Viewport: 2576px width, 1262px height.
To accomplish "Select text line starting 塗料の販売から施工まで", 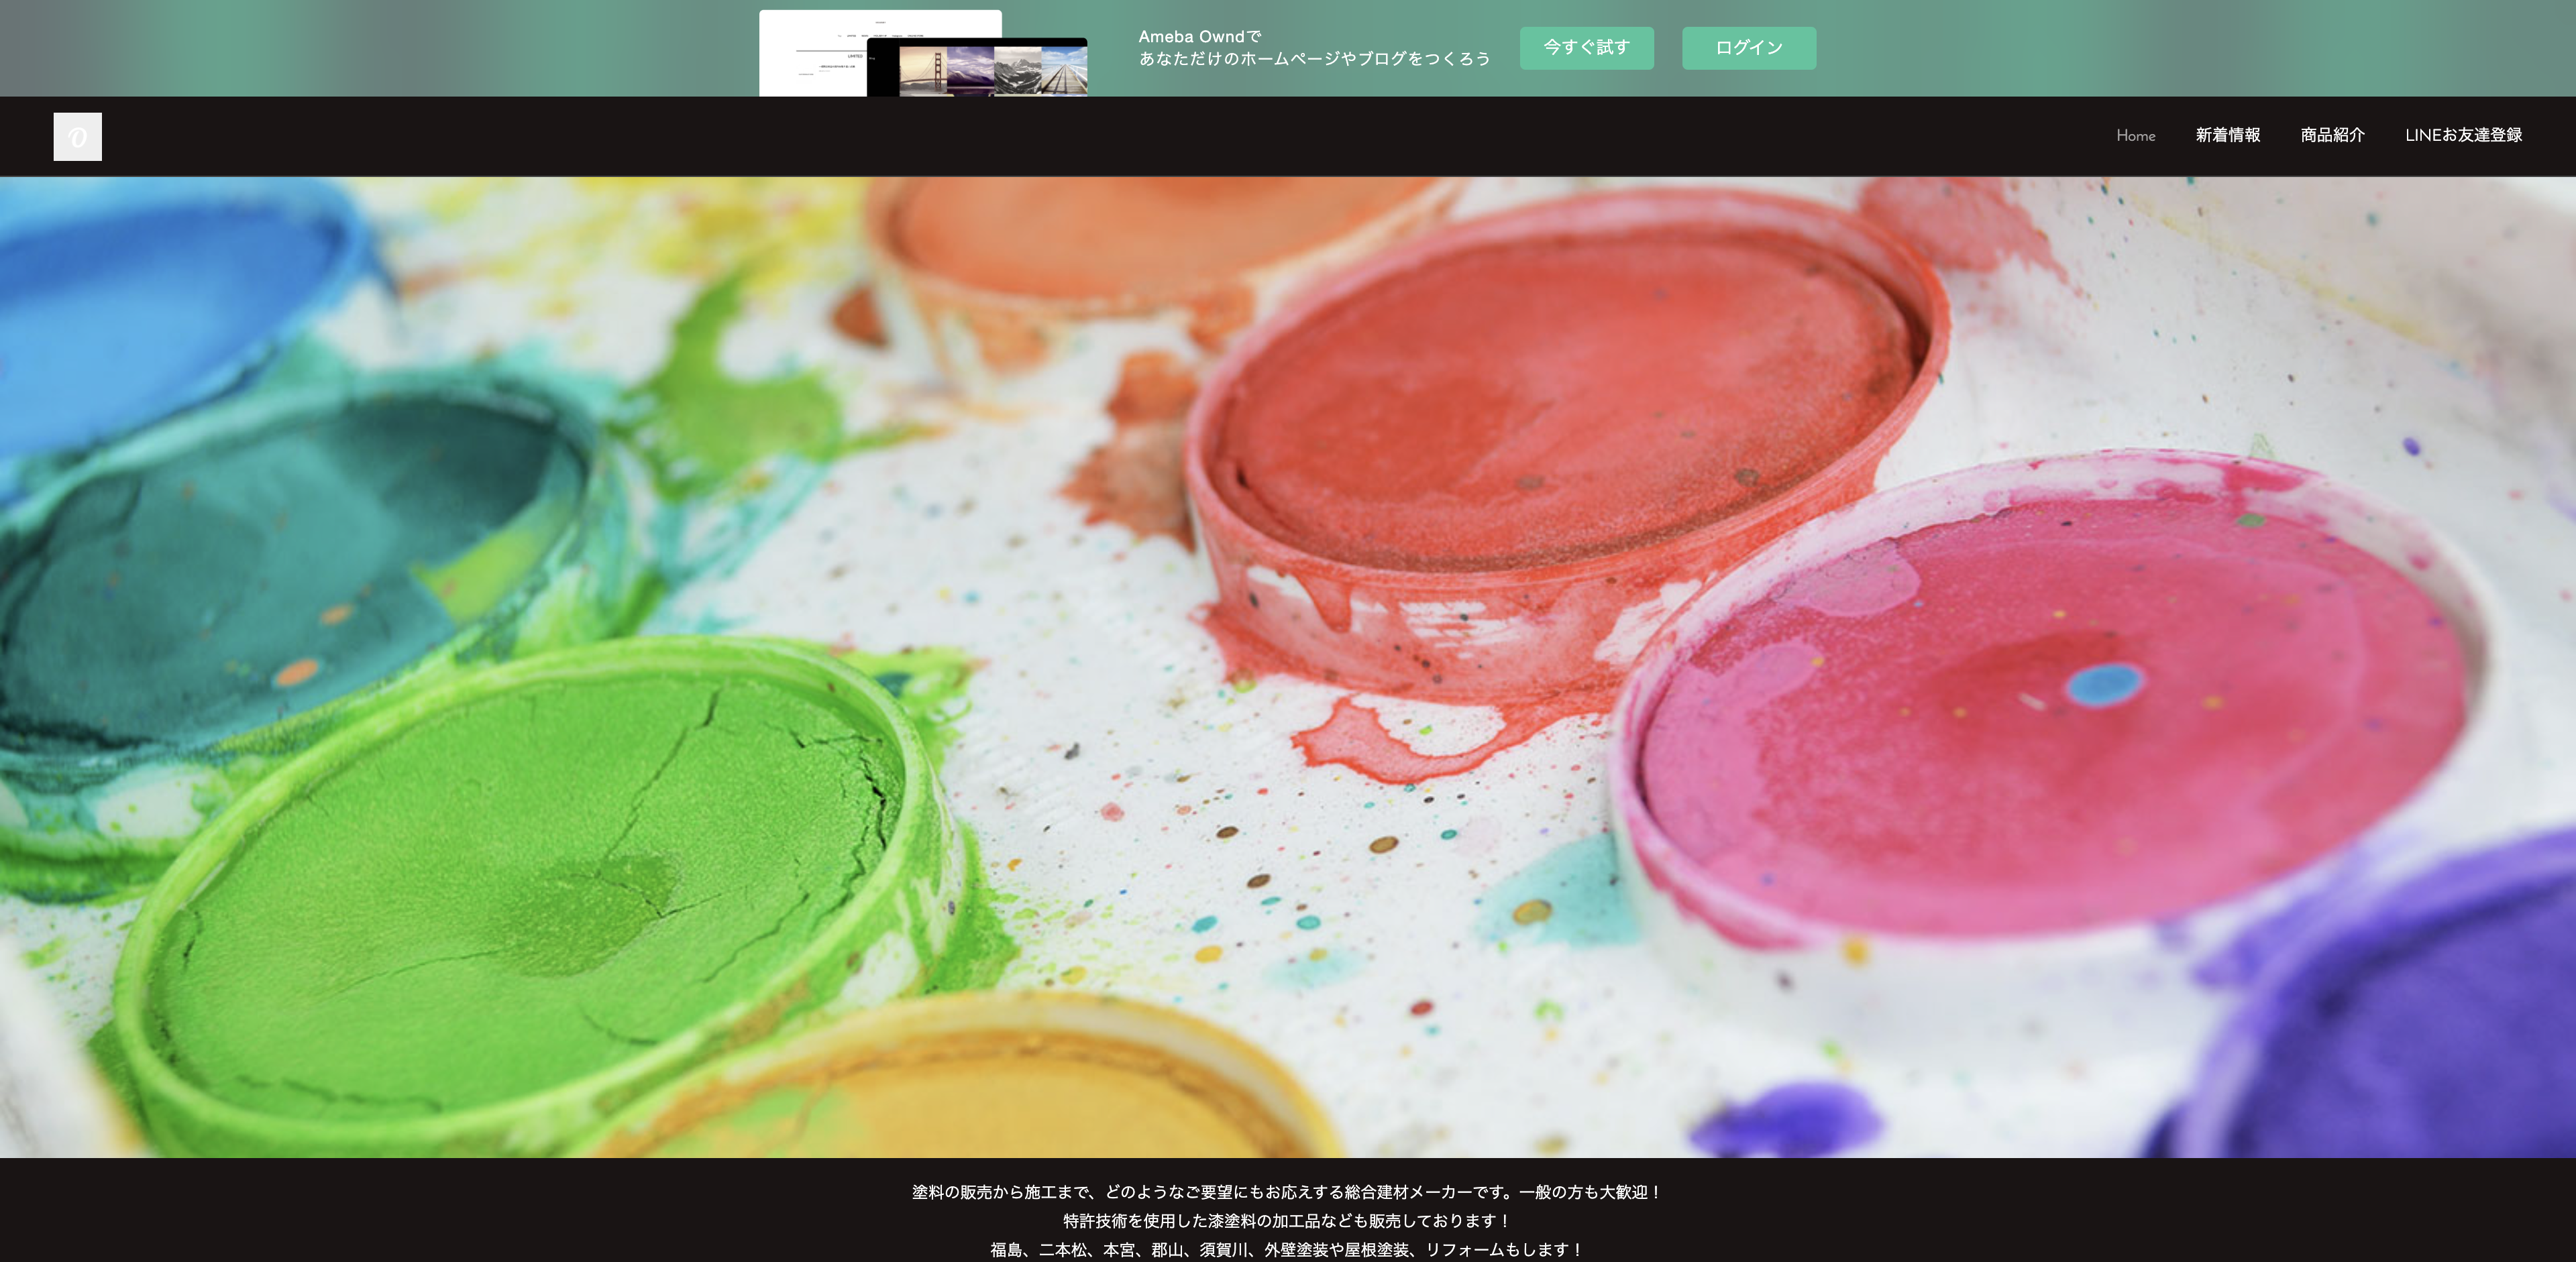I will point(1287,1192).
